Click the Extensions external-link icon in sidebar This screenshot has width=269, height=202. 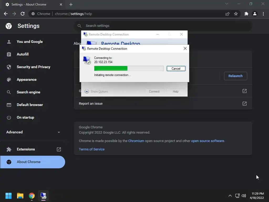59,149
